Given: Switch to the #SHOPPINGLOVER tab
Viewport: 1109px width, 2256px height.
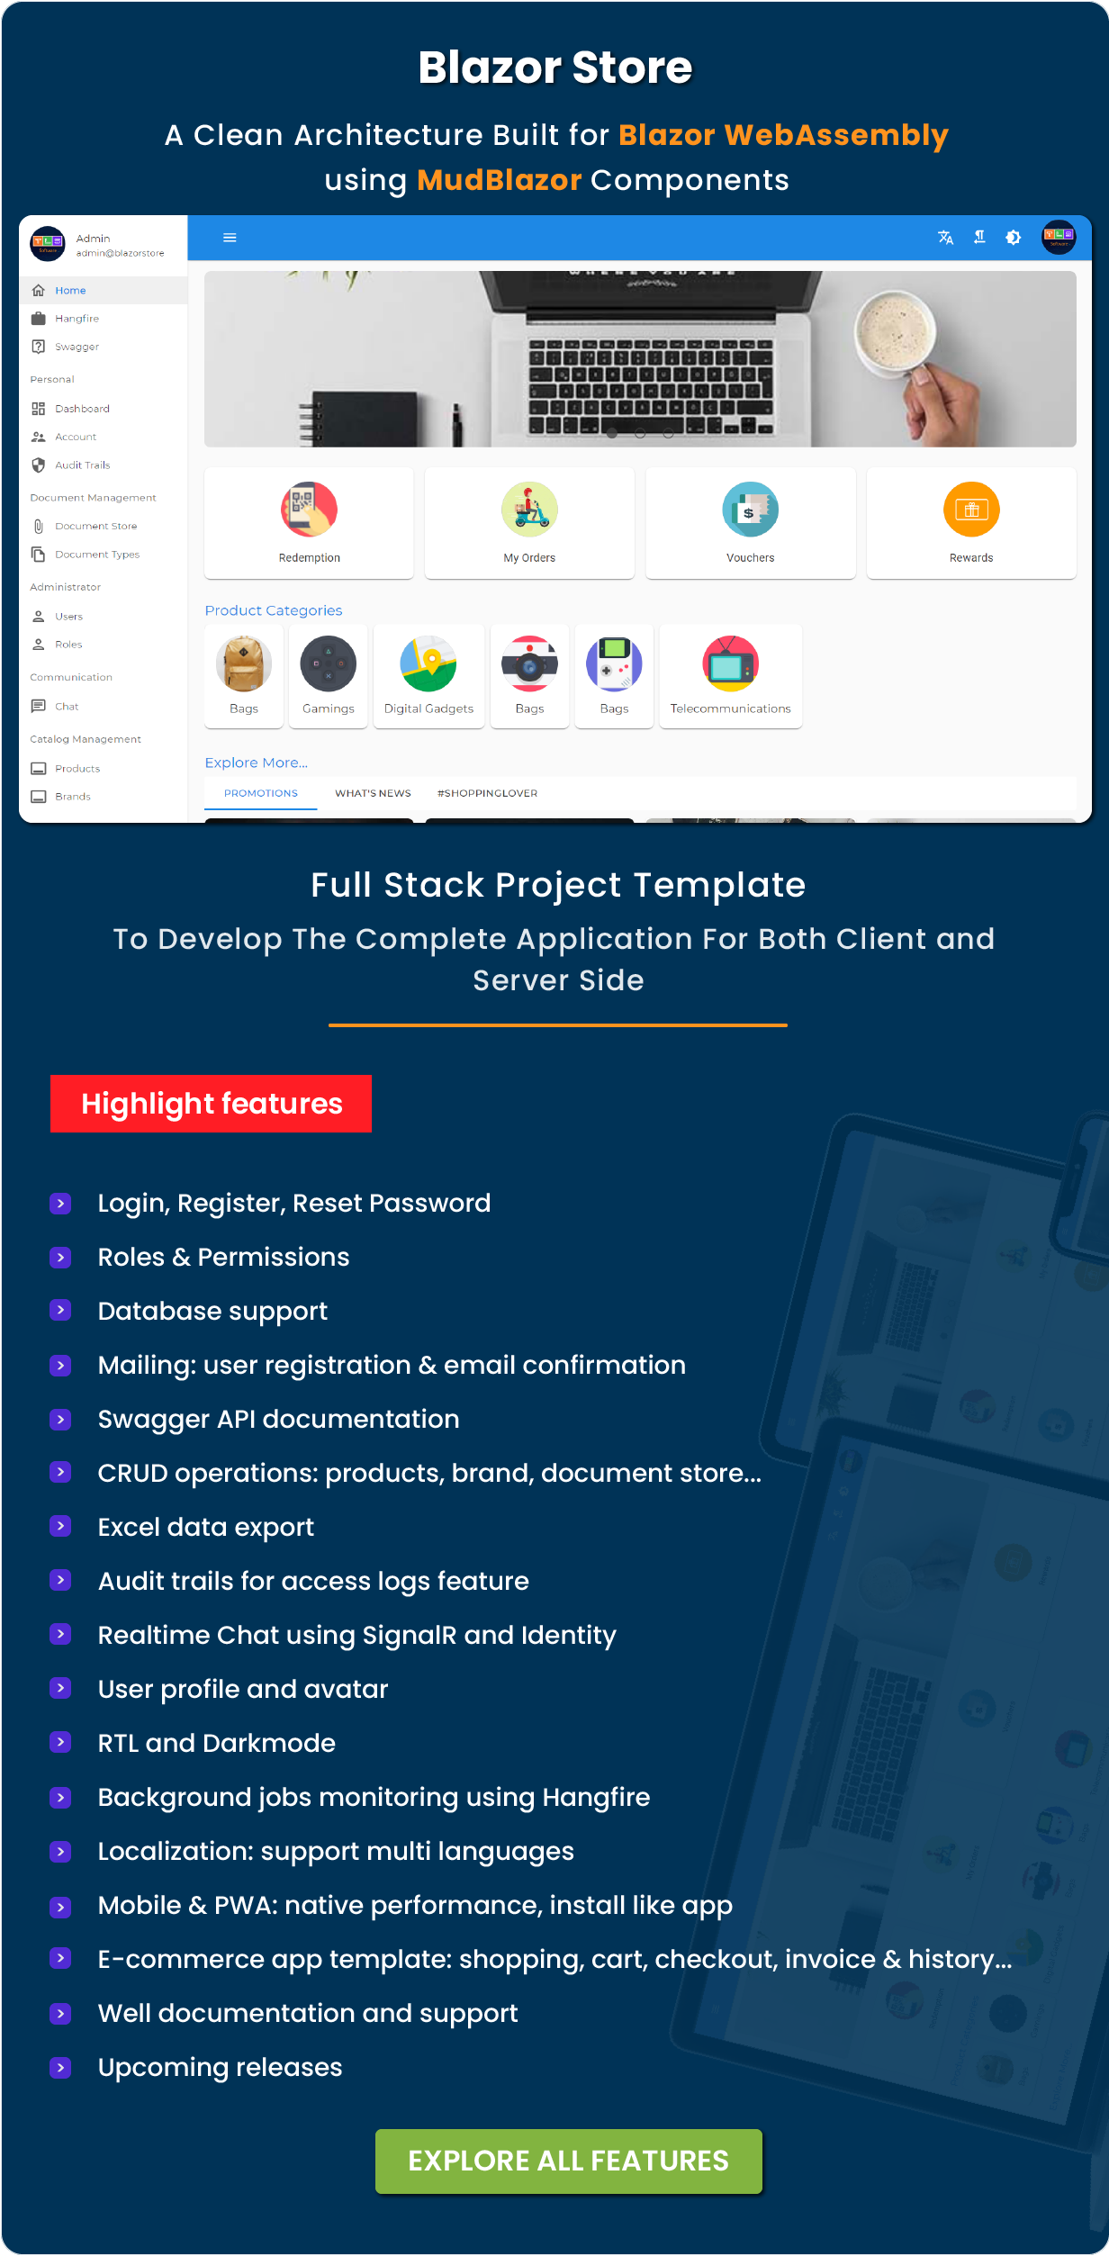Looking at the screenshot, I should pyautogui.click(x=487, y=793).
